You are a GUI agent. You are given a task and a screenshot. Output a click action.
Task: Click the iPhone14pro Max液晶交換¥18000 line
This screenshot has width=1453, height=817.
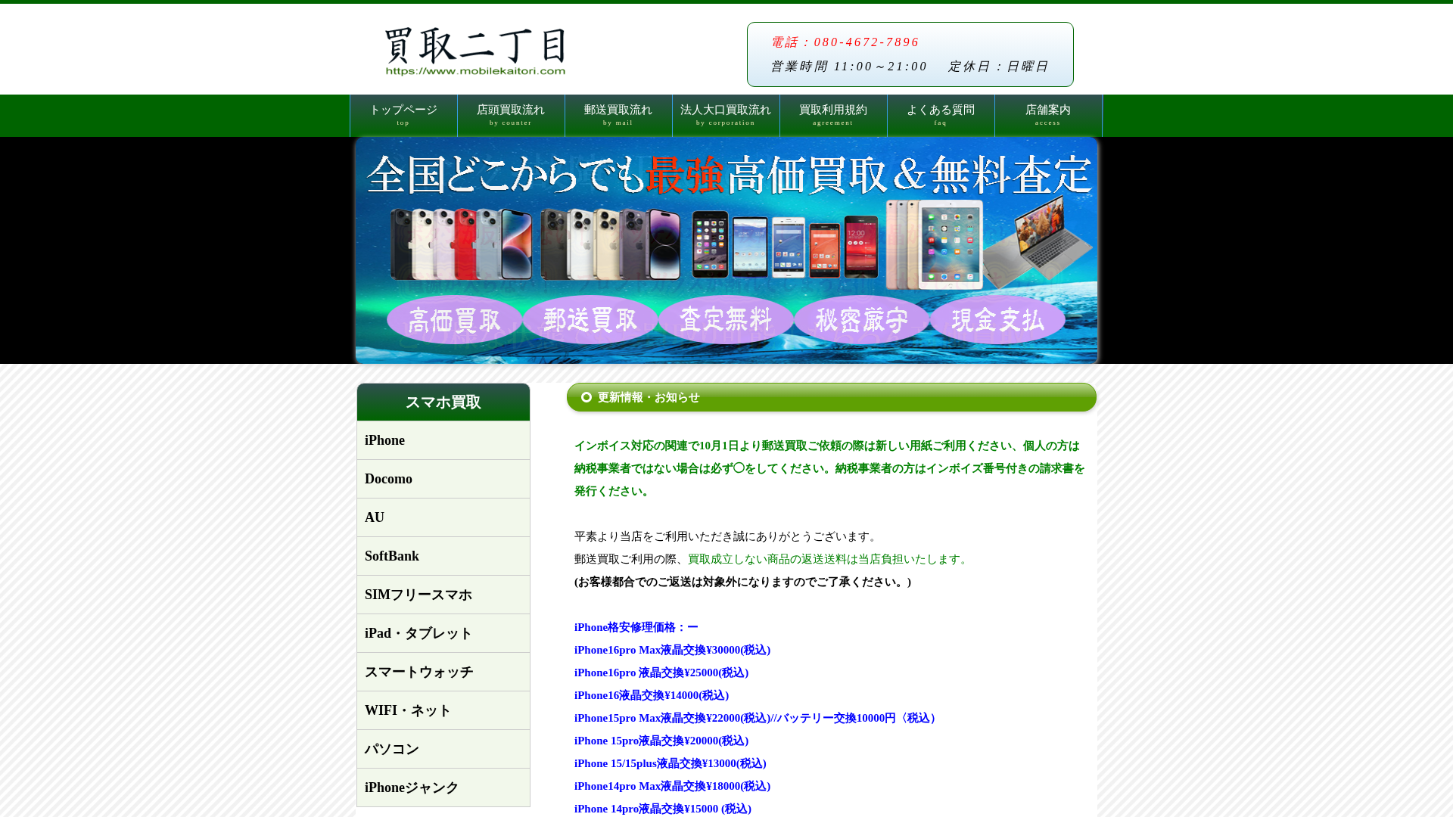[672, 786]
